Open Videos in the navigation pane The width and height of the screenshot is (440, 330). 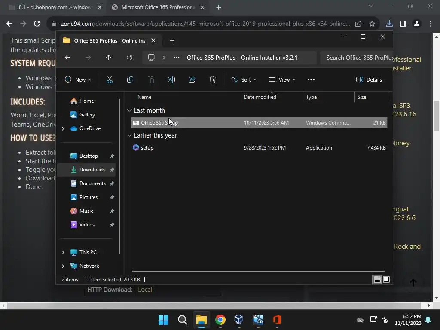[87, 225]
